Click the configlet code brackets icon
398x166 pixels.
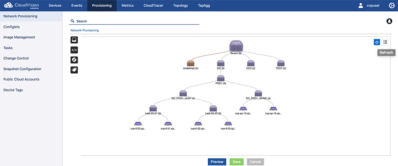click(x=74, y=50)
